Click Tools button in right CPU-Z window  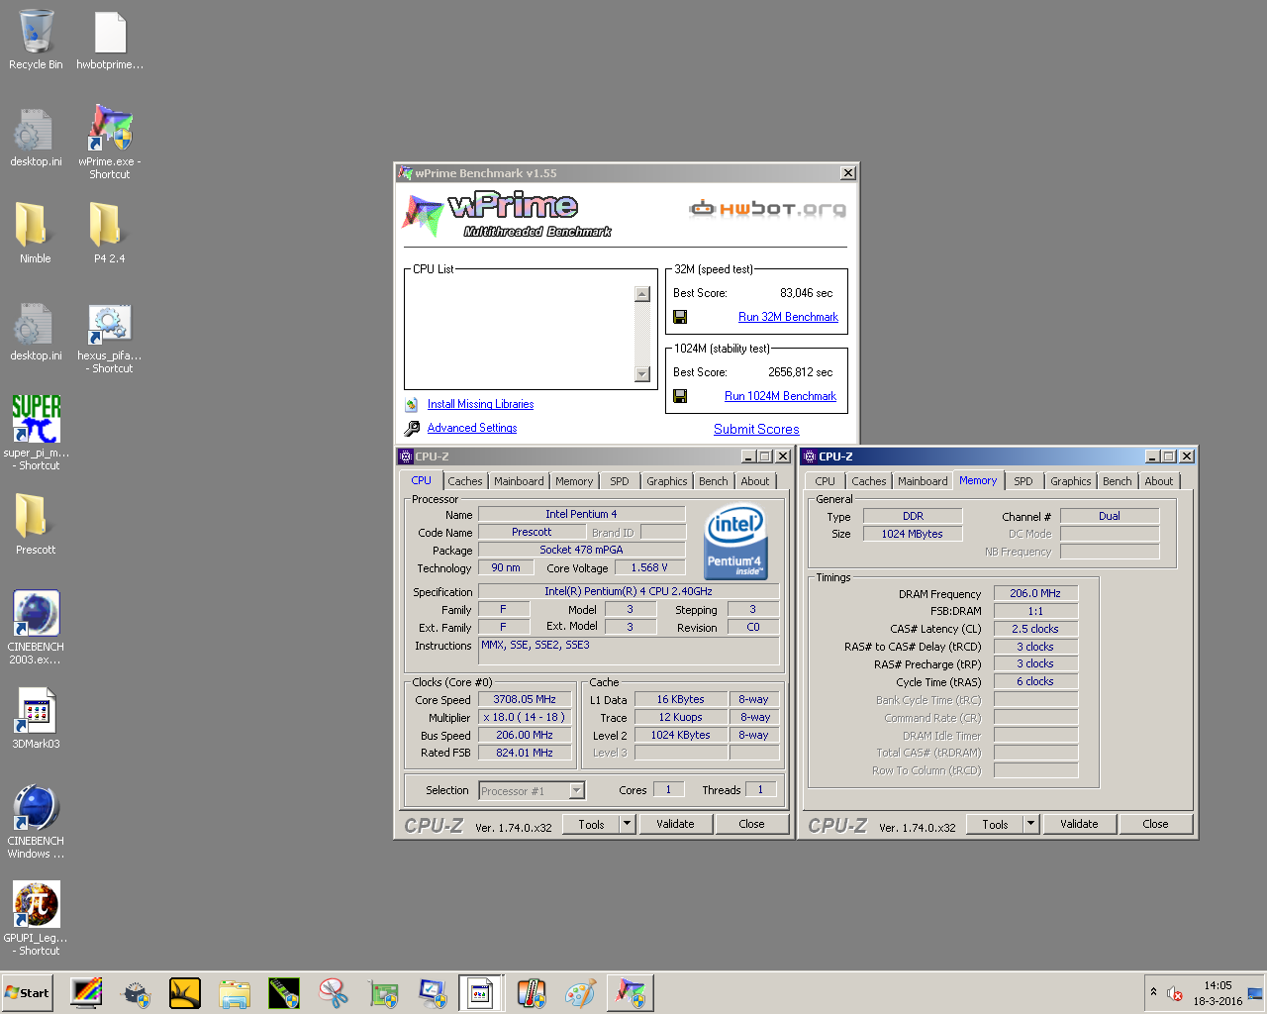[995, 824]
